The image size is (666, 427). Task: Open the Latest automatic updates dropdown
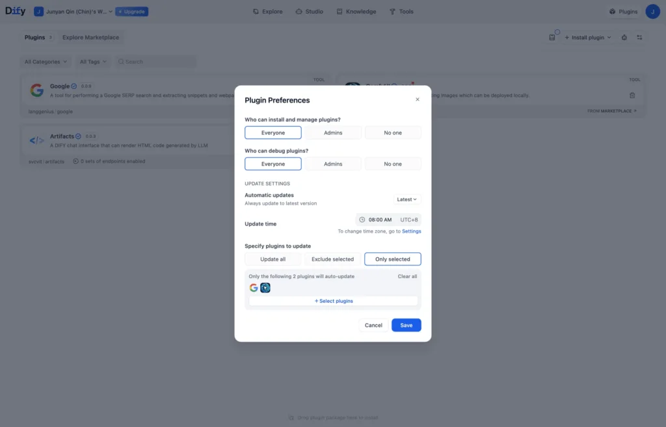click(407, 200)
